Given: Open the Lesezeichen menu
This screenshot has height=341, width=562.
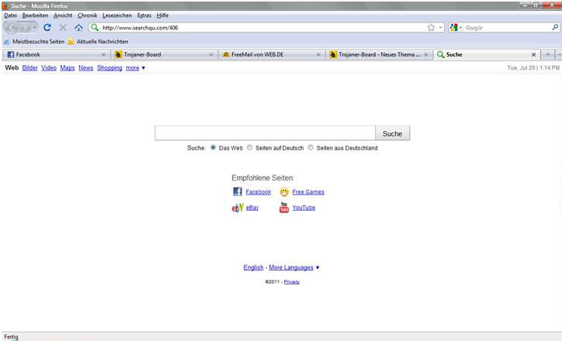Looking at the screenshot, I should (x=117, y=15).
